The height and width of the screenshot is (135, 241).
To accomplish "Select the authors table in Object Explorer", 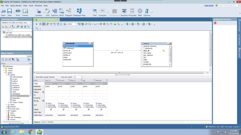I will 15,81.
